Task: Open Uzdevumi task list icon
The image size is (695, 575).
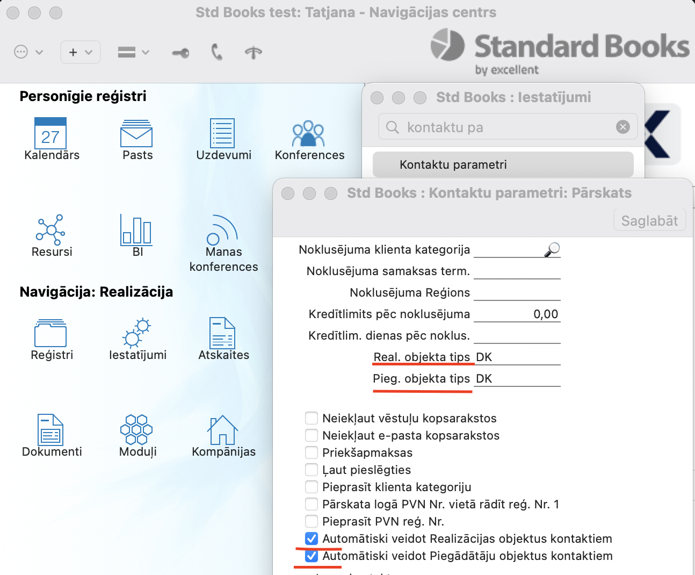Action: point(222,133)
